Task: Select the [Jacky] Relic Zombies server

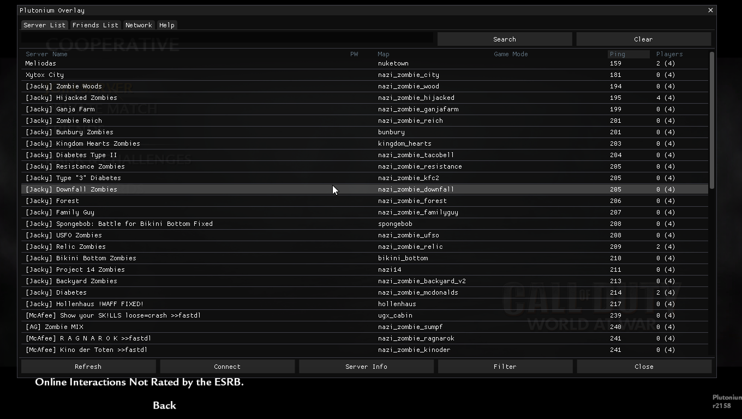Action: (364, 247)
